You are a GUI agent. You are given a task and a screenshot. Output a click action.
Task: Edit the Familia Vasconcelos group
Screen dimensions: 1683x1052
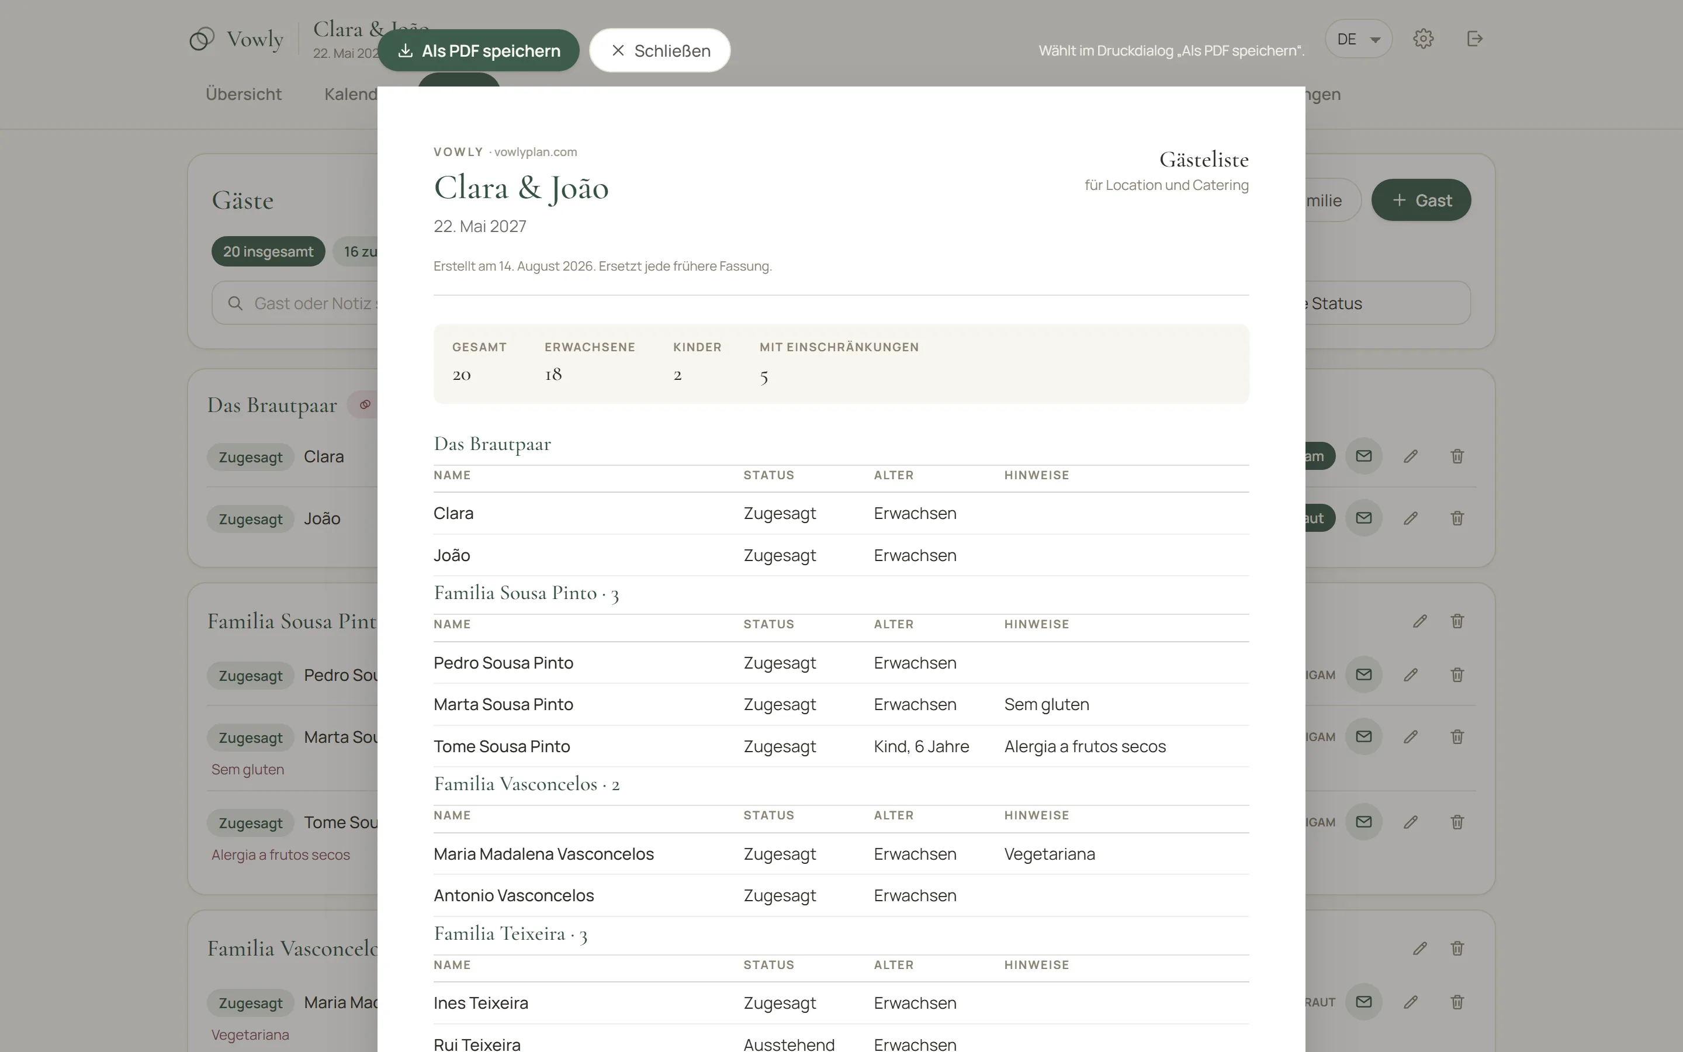pos(1419,949)
